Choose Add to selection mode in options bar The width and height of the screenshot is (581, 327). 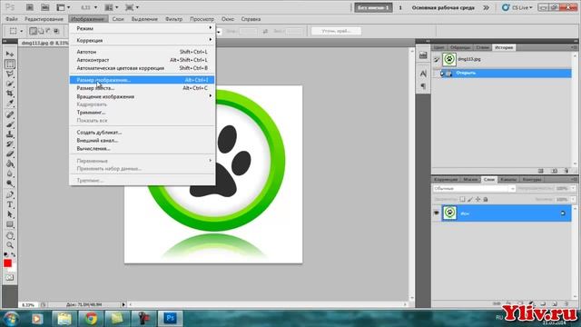click(41, 31)
